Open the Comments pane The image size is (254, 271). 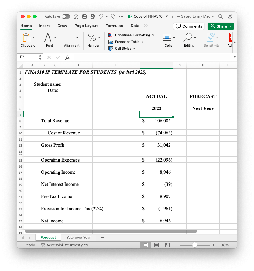[x=189, y=26]
